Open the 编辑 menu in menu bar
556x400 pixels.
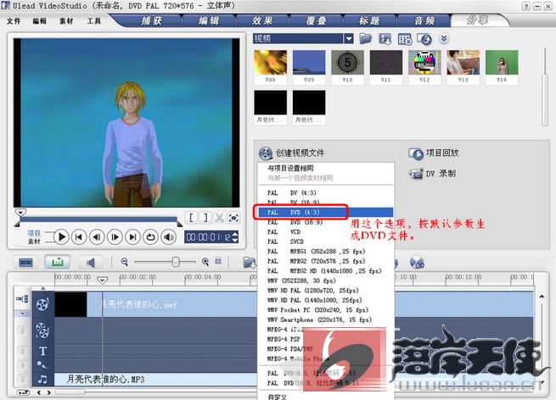point(39,21)
